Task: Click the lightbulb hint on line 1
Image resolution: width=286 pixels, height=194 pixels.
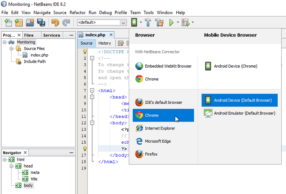Action: 85,51
